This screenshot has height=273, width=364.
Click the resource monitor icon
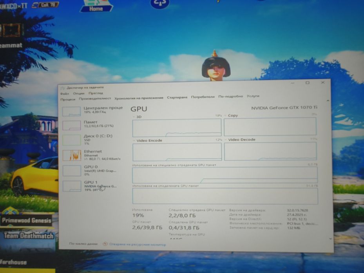pos(105,244)
